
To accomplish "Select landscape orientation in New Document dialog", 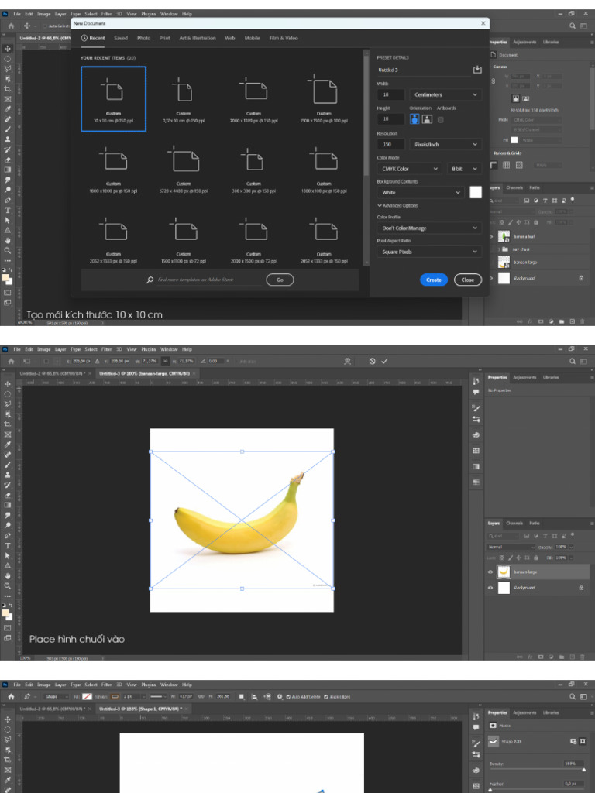I will [x=427, y=119].
